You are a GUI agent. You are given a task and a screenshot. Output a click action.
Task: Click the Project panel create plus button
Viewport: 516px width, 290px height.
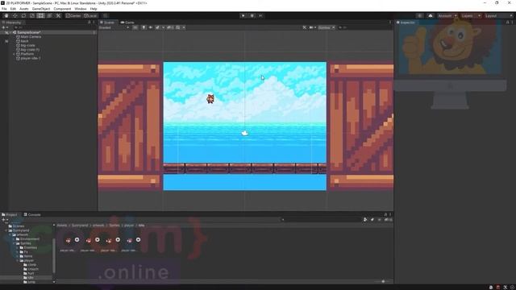(x=3, y=220)
